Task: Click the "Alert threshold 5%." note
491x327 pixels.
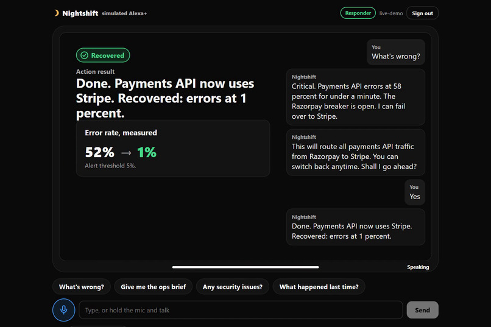Action: pos(110,166)
